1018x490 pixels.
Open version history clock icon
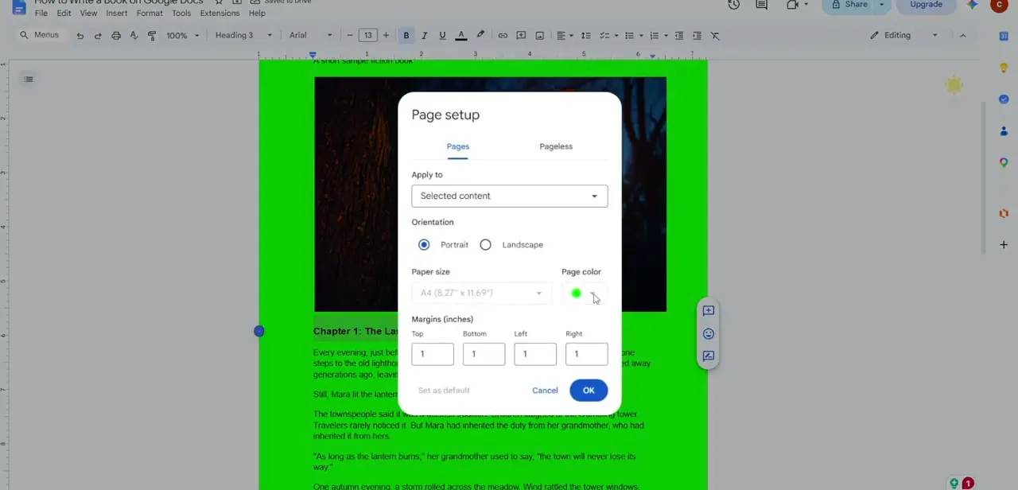(x=733, y=5)
